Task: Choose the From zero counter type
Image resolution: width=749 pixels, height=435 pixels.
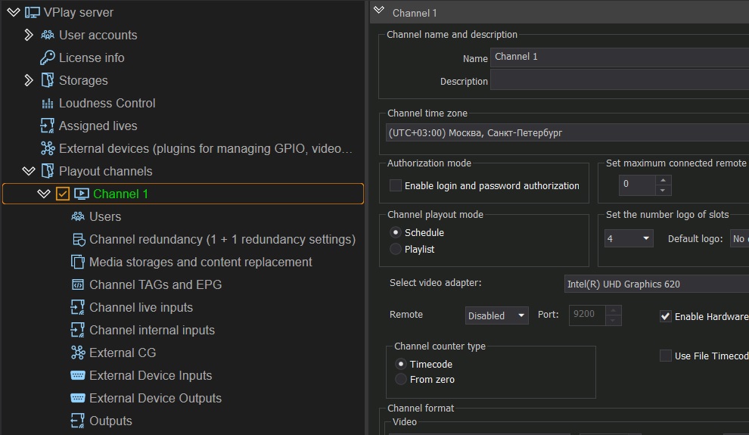Action: (401, 379)
